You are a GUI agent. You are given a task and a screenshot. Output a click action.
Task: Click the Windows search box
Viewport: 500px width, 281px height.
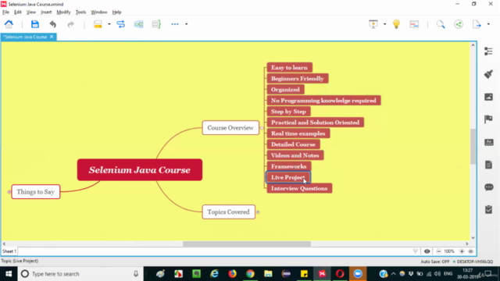pyautogui.click(x=80, y=274)
